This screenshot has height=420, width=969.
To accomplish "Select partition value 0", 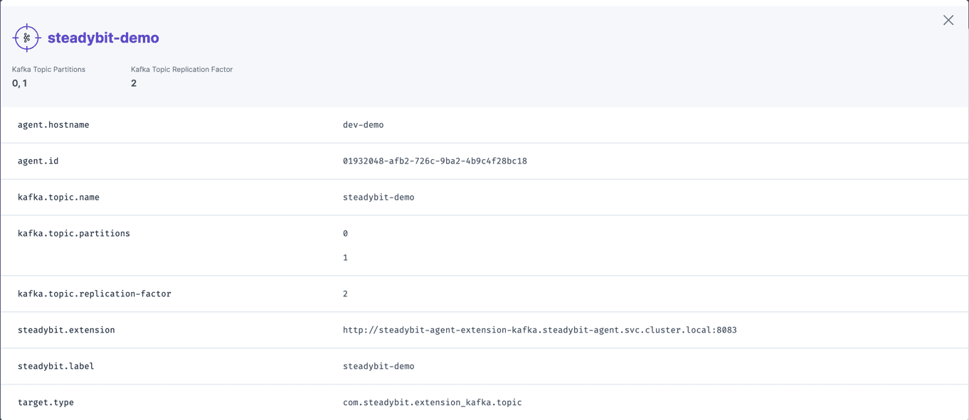I will coord(346,233).
